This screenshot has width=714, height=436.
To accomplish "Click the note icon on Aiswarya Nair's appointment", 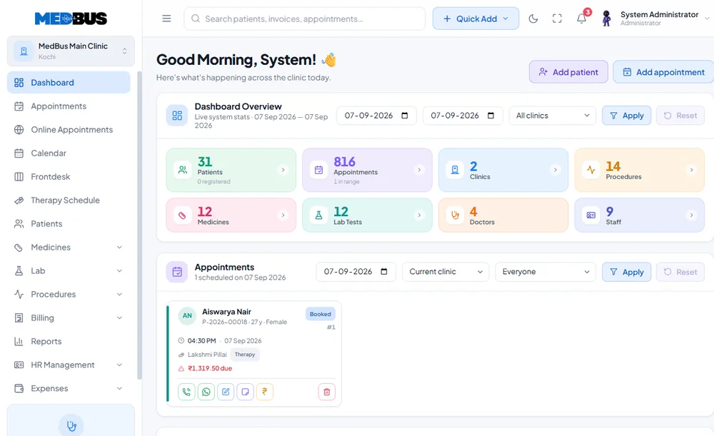I will point(246,392).
